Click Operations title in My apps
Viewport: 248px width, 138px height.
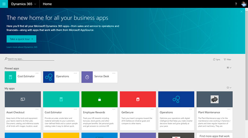166,112
